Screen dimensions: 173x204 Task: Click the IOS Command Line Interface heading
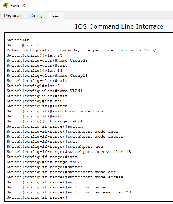(119, 26)
